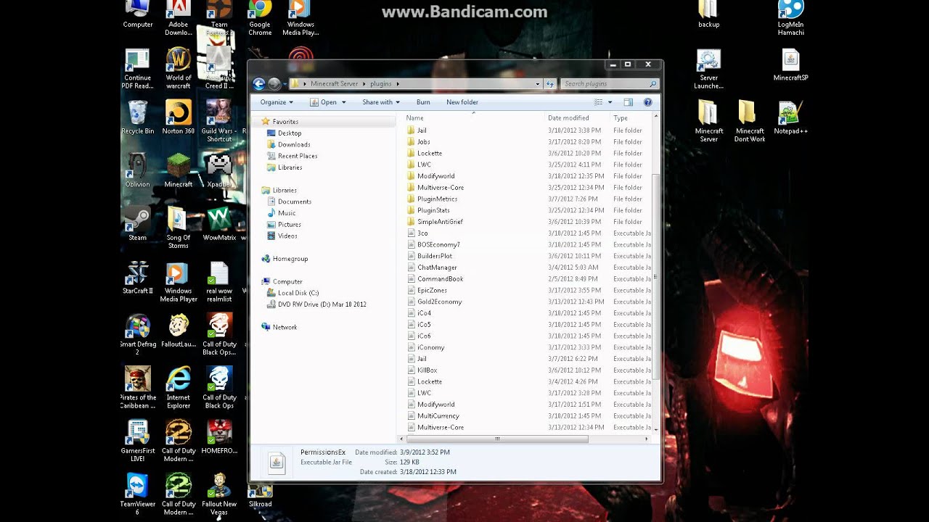Launch TeamViewer 6 desktop icon
Image resolution: width=929 pixels, height=522 pixels.
137,494
